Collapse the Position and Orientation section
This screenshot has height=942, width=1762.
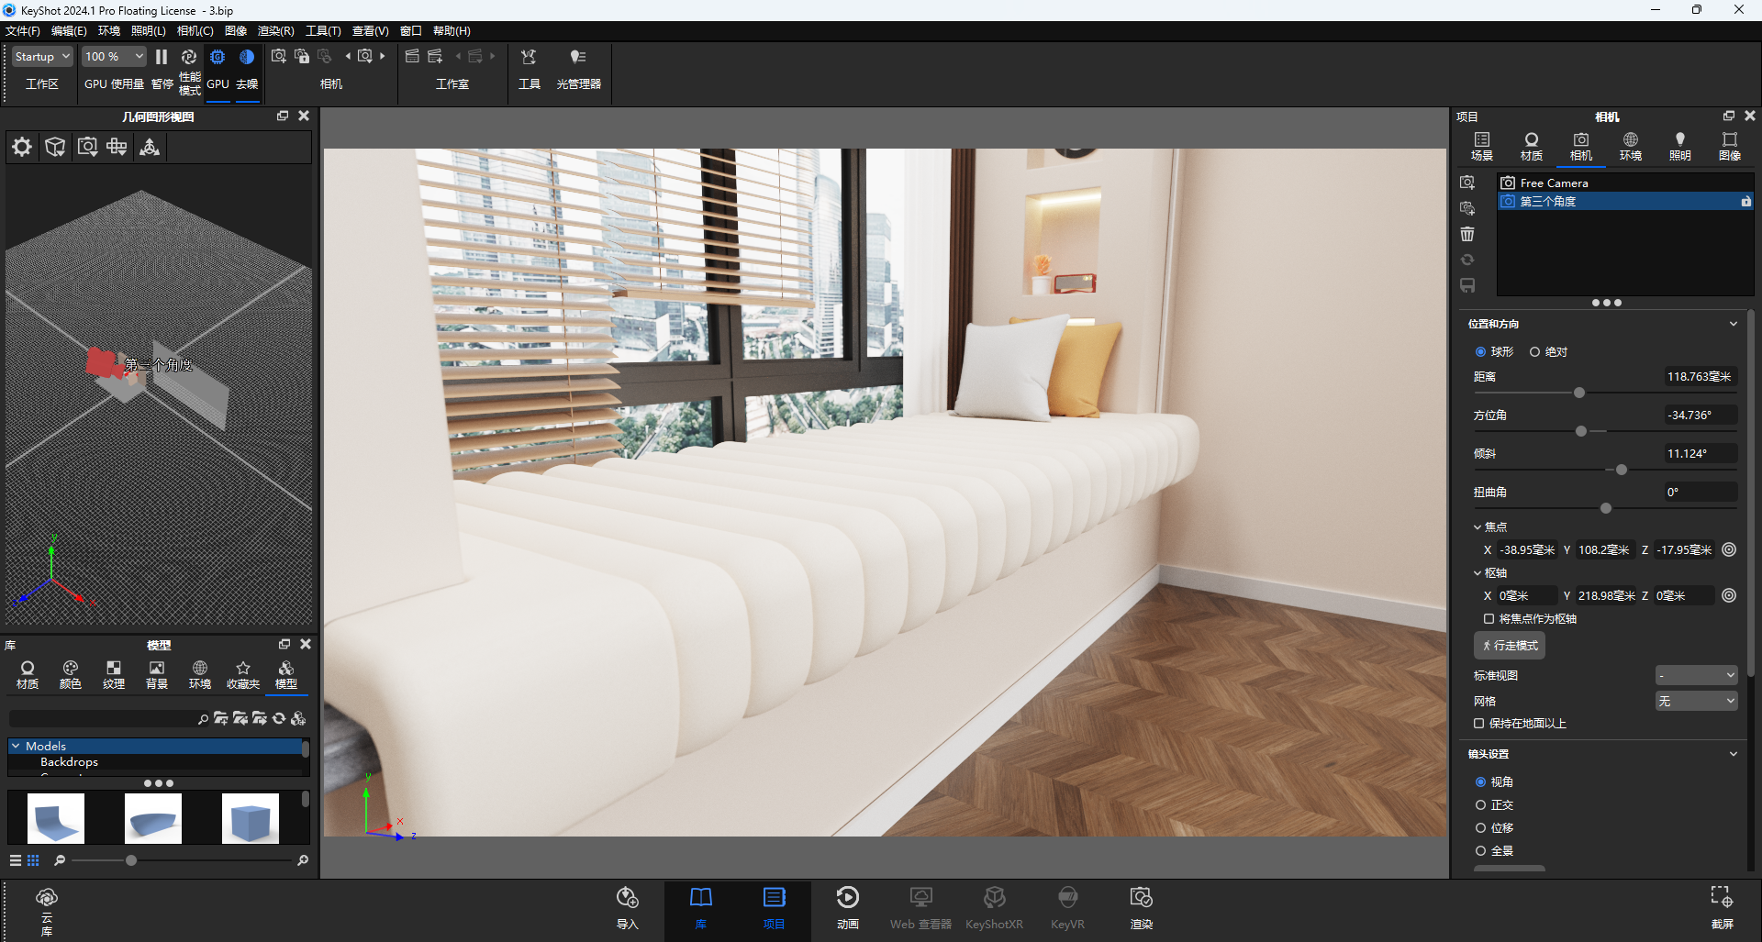1733,324
